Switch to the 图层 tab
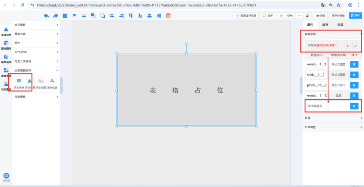The width and height of the screenshot is (364, 187). 340,25
